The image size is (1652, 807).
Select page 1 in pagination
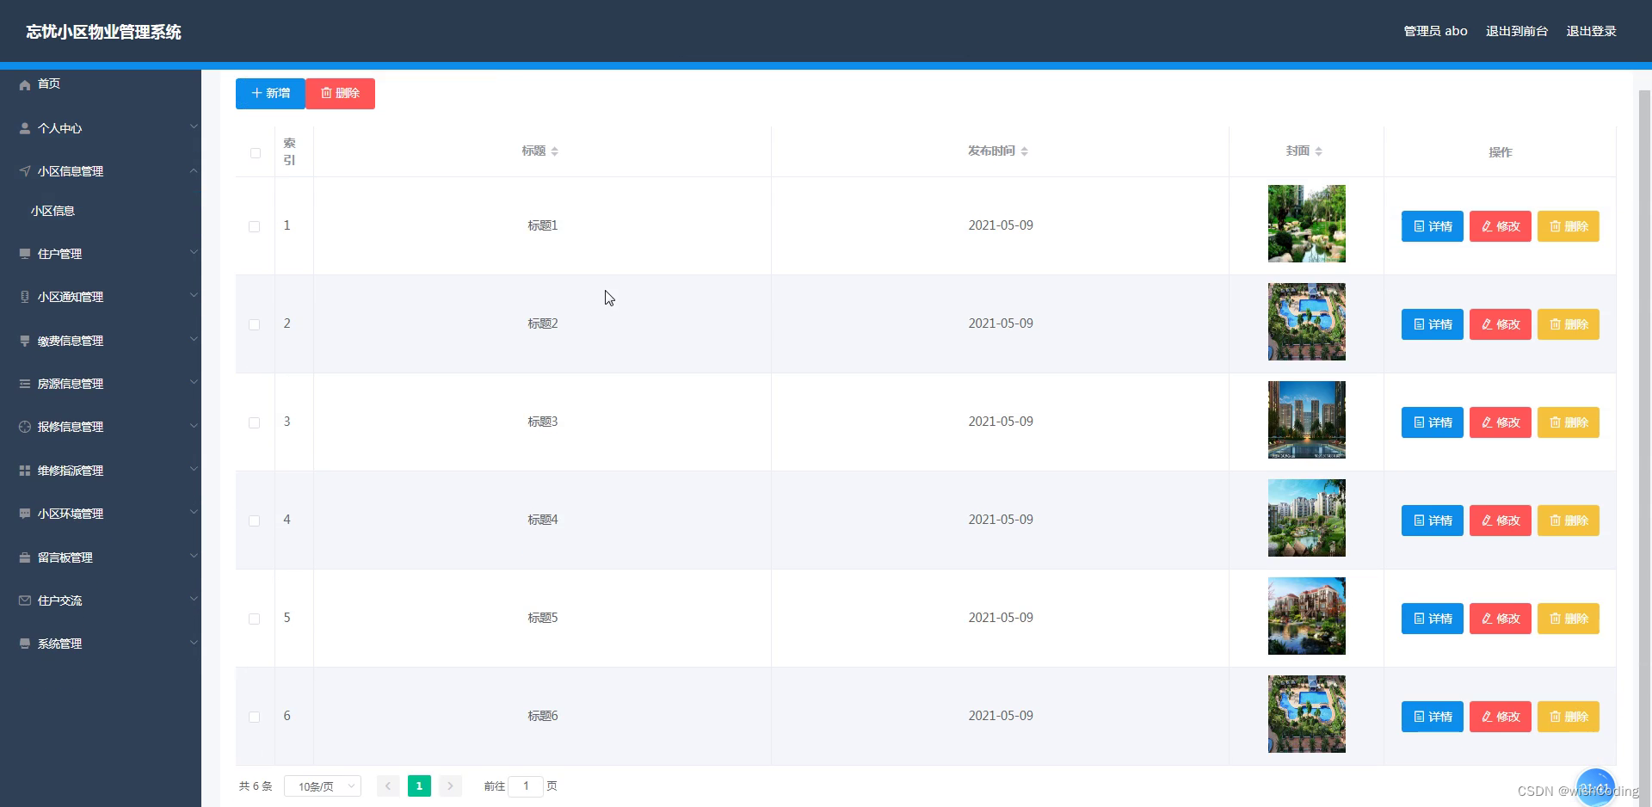[419, 785]
